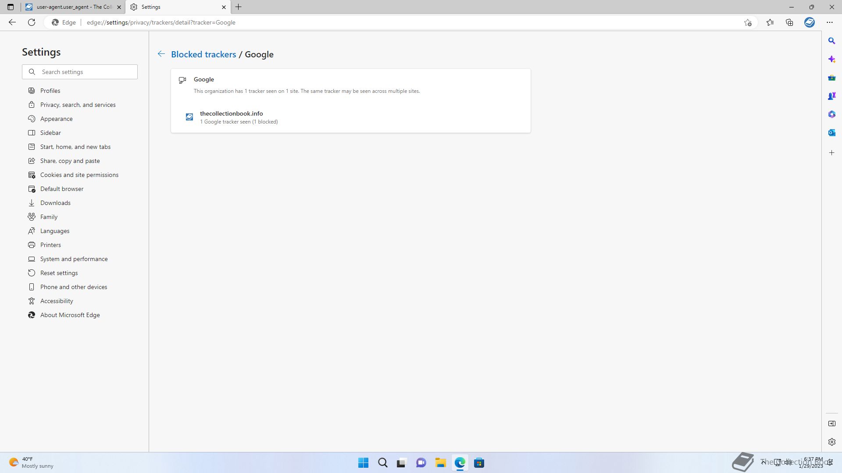
Task: Open sidebar Microsoft 365 icon
Action: coord(831,114)
